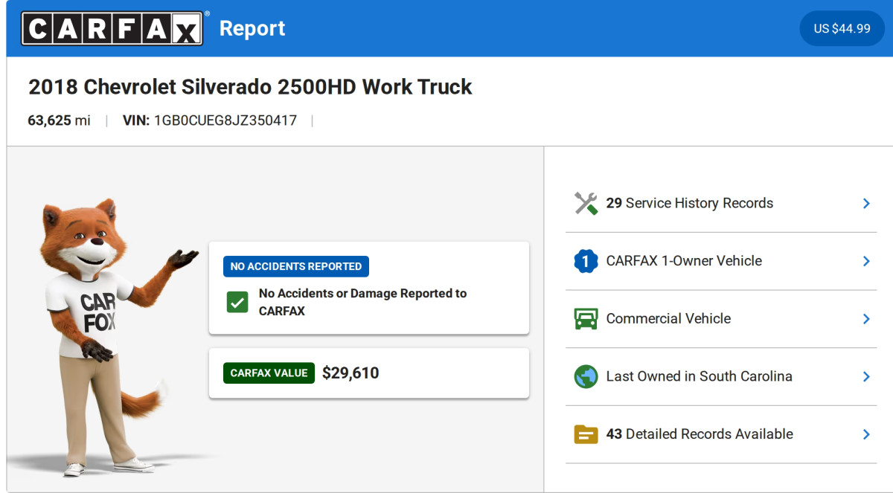Expand CARFAX 1-Owner Vehicle chevron

tap(866, 261)
